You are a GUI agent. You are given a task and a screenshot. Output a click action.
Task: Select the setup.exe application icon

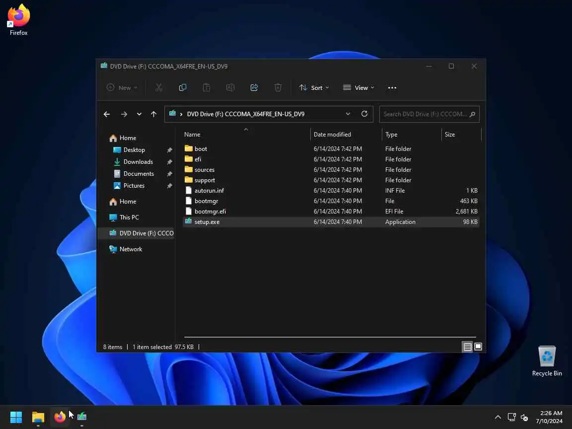tap(188, 221)
